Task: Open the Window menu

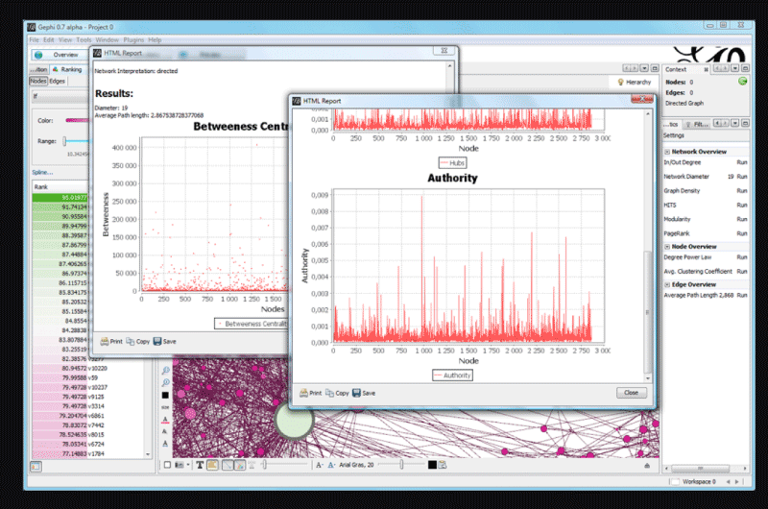Action: click(108, 40)
